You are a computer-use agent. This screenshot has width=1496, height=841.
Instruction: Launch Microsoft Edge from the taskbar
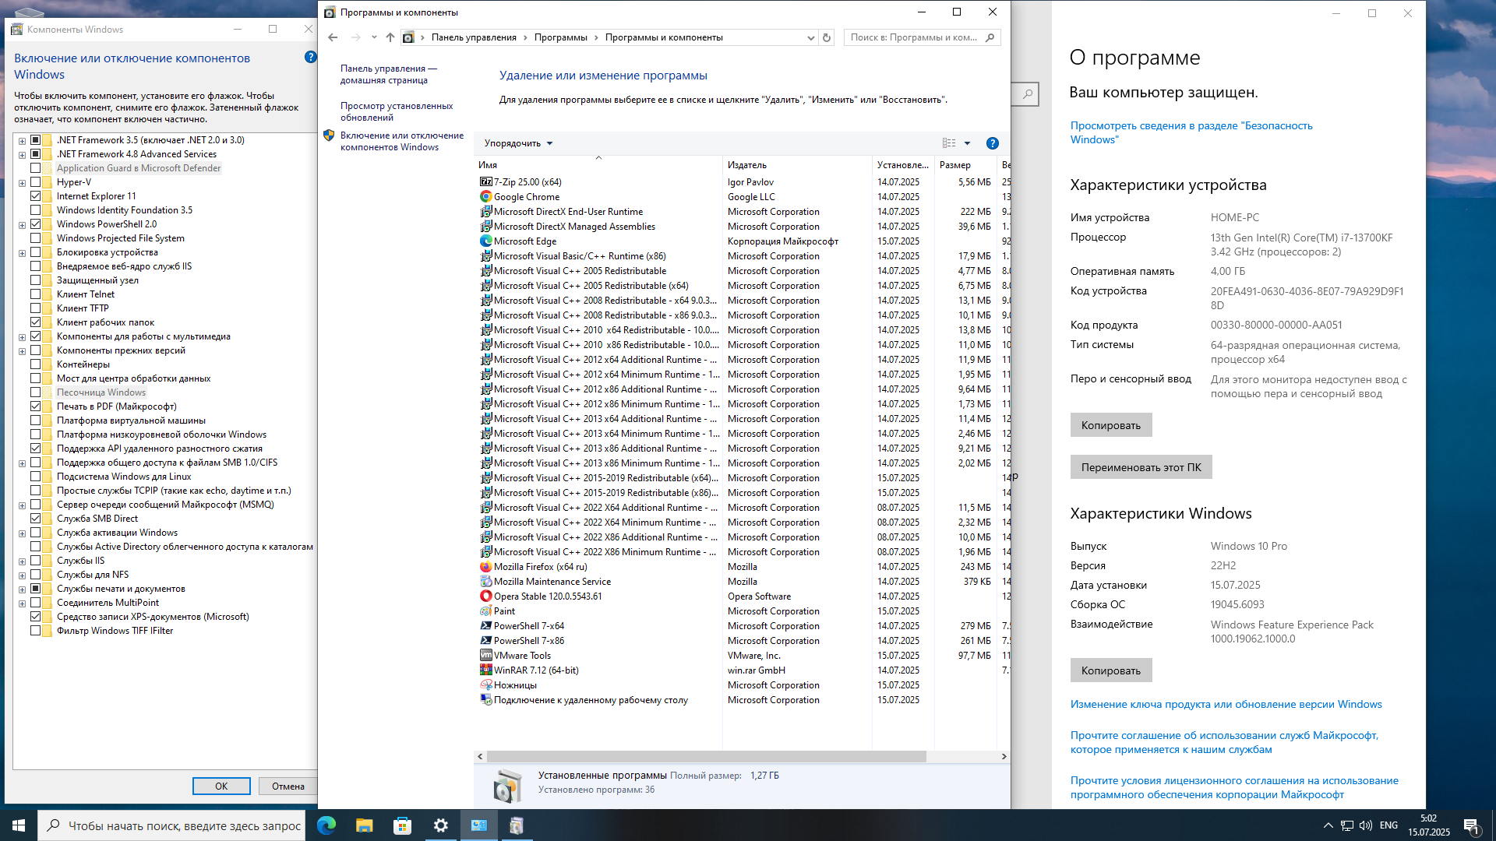pos(326,825)
